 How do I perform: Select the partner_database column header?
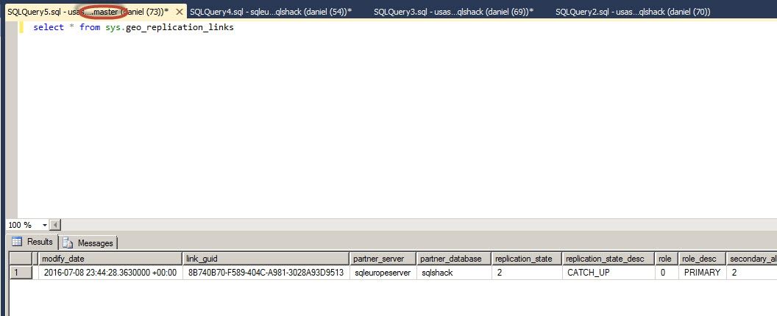454,259
